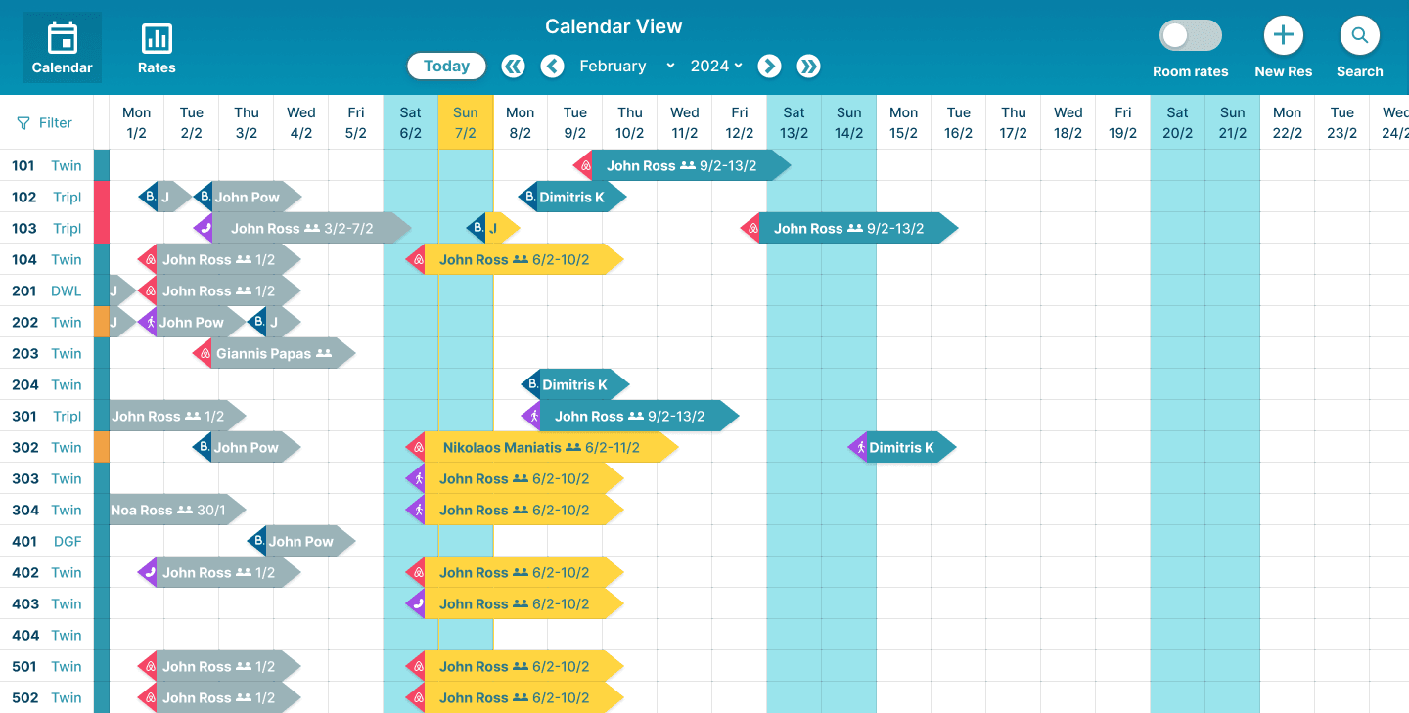Open the Nikolaos Maniatis 6/2-11/2 reservation
Image resolution: width=1409 pixels, height=713 pixels.
click(x=543, y=447)
